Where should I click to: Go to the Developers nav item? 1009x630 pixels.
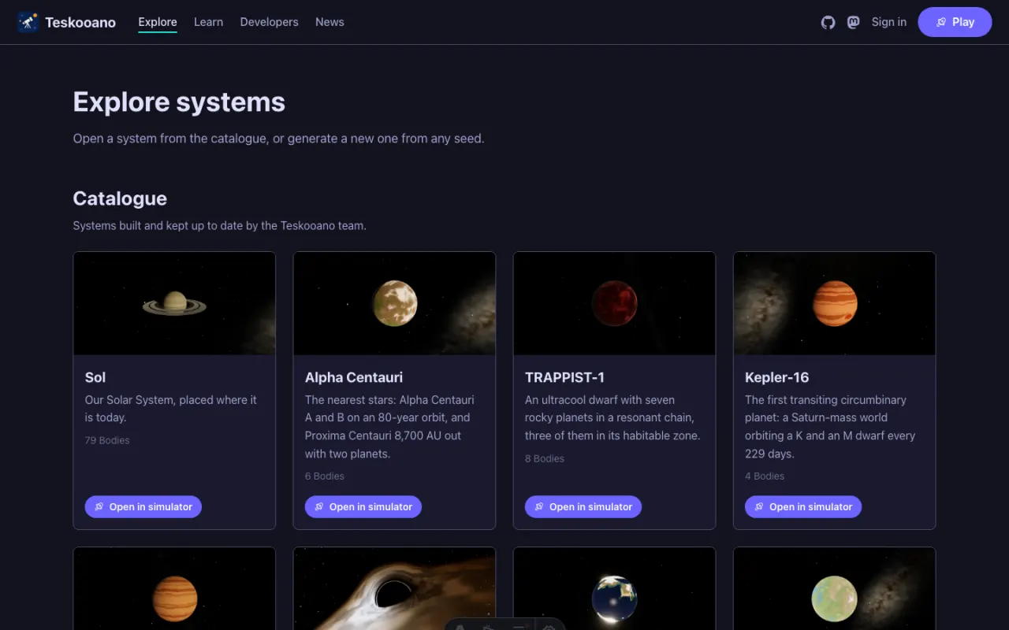point(270,22)
